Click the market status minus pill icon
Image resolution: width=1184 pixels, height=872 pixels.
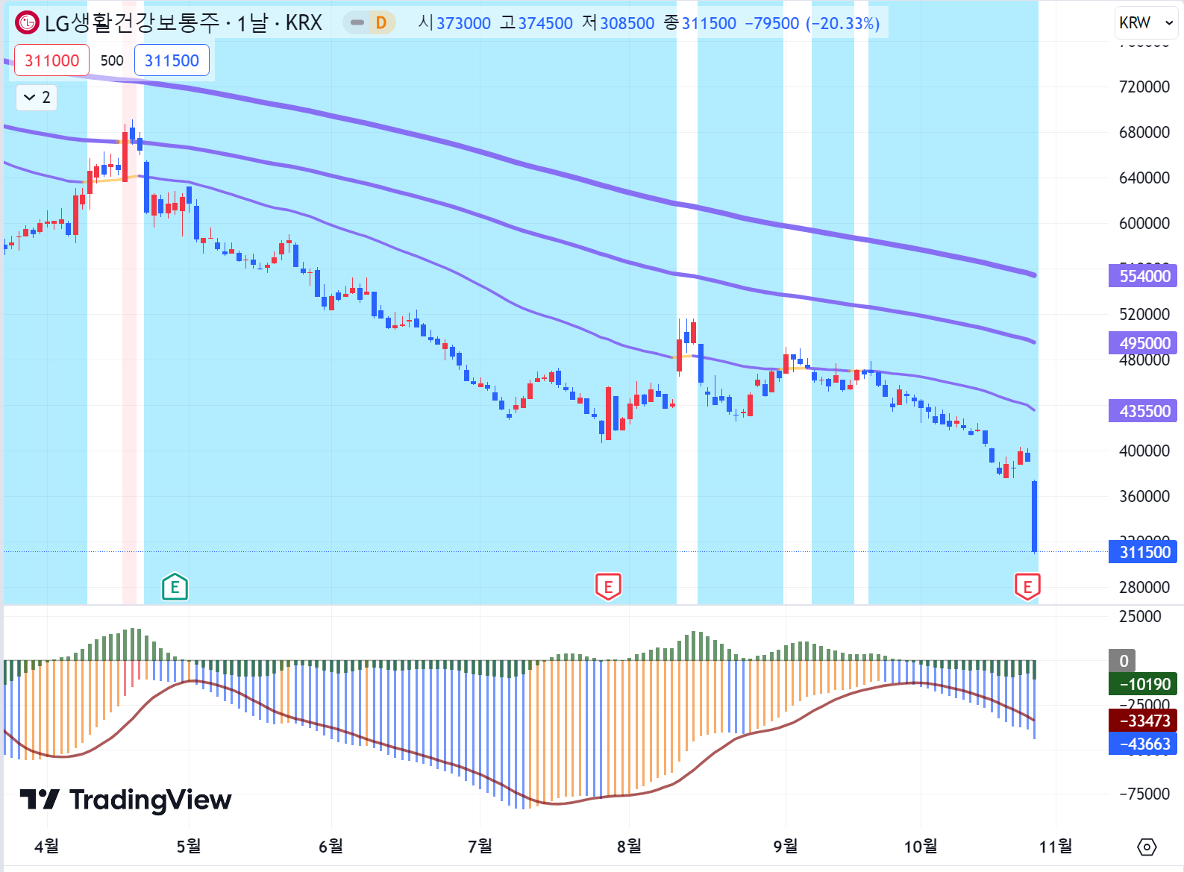357,23
